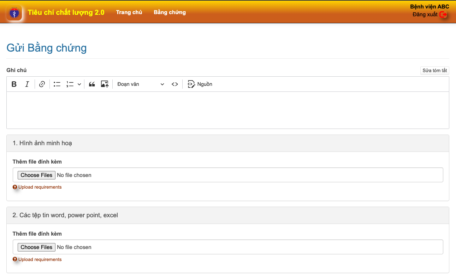Expand Upload requirements under Hình ảnh minh hoạ

tap(40, 187)
